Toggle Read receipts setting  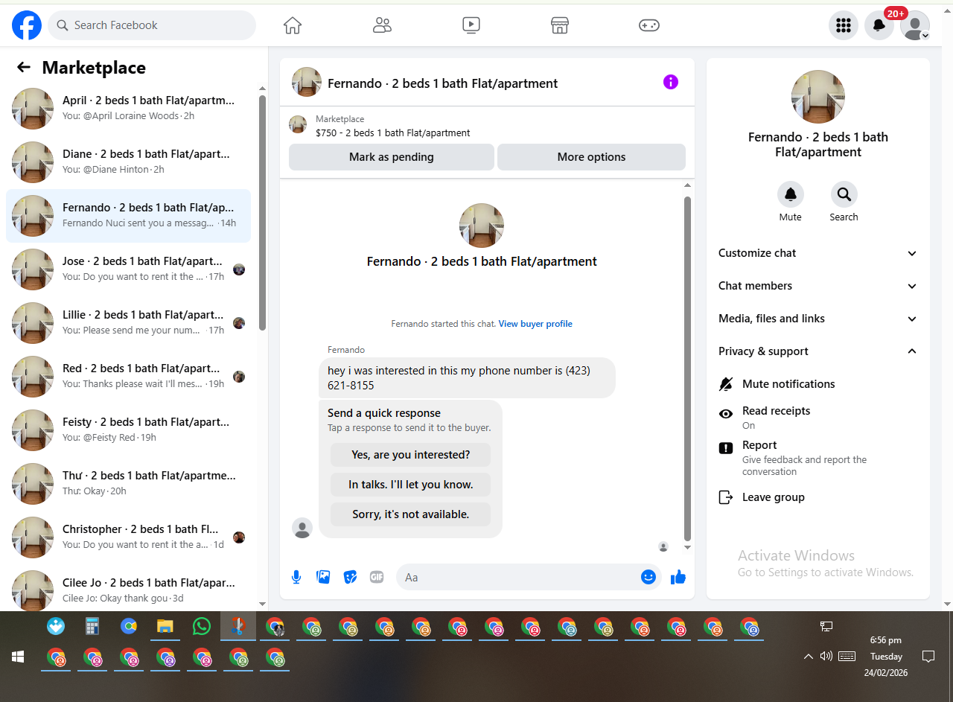coord(817,418)
